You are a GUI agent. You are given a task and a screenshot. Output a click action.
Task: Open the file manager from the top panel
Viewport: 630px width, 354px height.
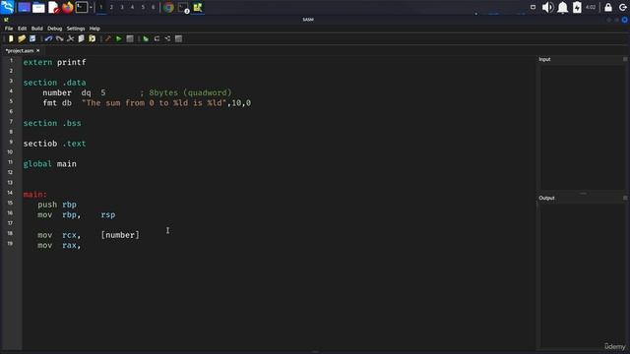click(x=38, y=7)
